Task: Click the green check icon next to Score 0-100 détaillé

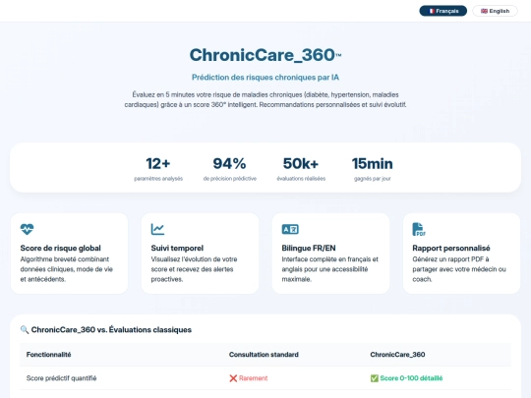Action: pyautogui.click(x=375, y=378)
